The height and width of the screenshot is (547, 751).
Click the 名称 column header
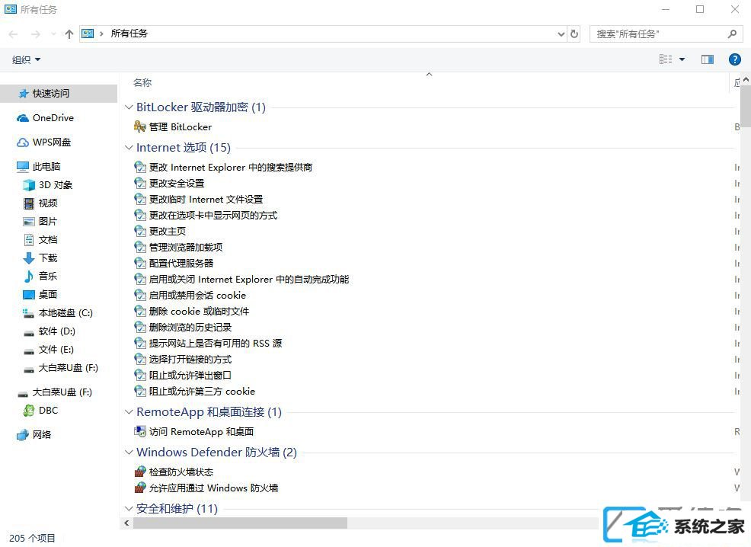tap(142, 83)
